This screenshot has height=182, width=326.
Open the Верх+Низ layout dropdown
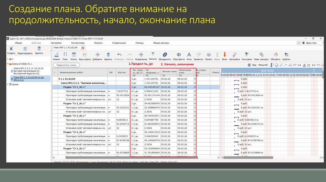point(313,43)
